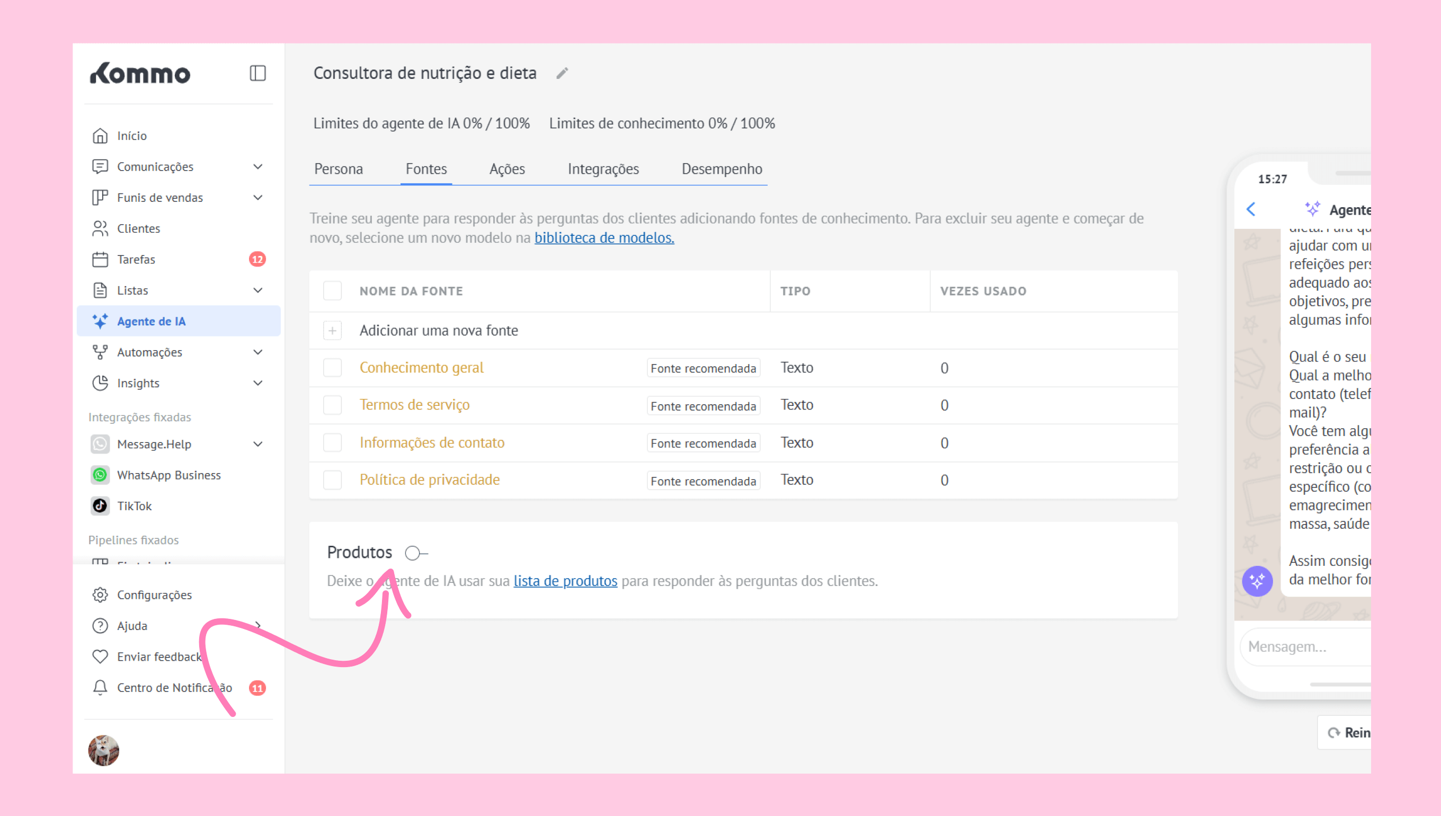Open the TikTok integration
Image resolution: width=1441 pixels, height=816 pixels.
click(x=135, y=506)
